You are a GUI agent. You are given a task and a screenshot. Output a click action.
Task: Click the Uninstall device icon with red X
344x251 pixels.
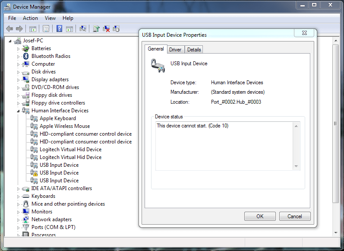tap(106, 29)
